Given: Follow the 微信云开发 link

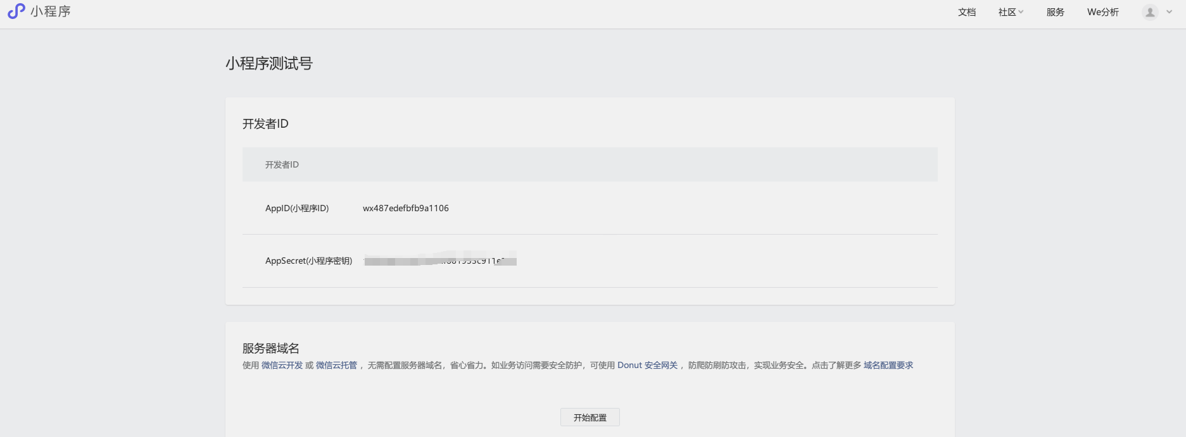Looking at the screenshot, I should click(282, 365).
